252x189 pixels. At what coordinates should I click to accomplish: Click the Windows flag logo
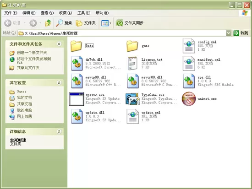[245, 13]
